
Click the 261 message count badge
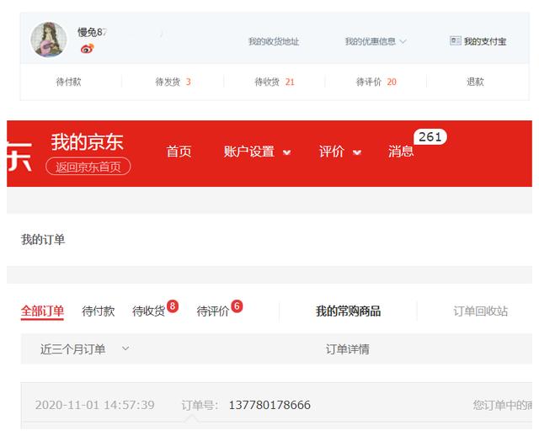[430, 137]
